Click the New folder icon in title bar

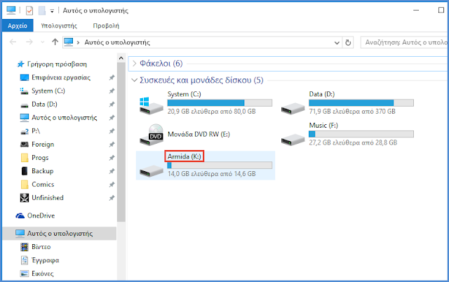[41, 11]
